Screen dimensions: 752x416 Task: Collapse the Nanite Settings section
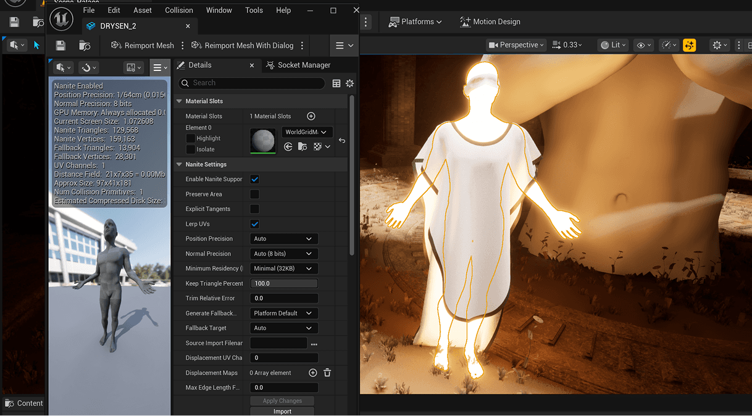(180, 164)
